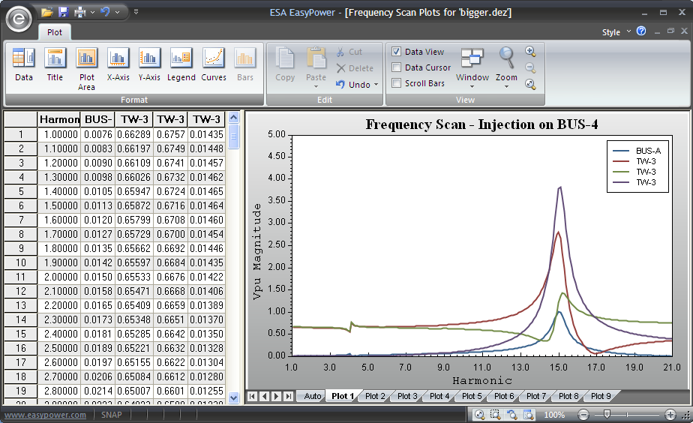Click the data table scroll down arrow
Image resolution: width=693 pixels, height=423 pixels.
(234, 397)
